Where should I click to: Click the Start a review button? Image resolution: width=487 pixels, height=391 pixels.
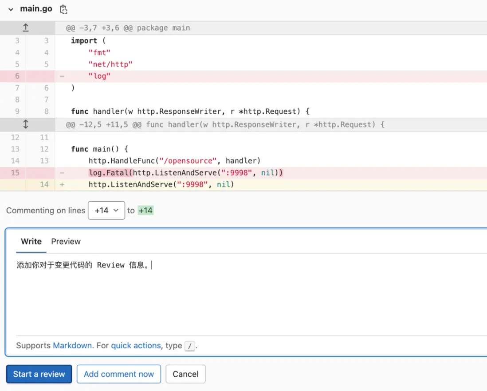point(39,374)
